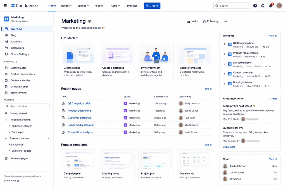Screen dimensions: 286x190
Task: Open Riya Shah chat entry
Action: tap(250, 179)
